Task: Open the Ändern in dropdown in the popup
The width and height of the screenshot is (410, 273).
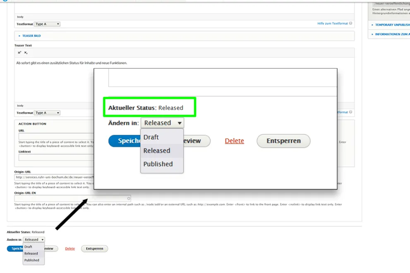Action: (x=162, y=123)
